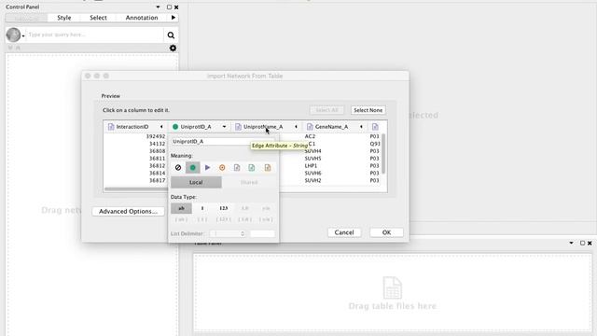The height and width of the screenshot is (336, 597).
Task: Float the Control Panel with square icon
Action: click(169, 7)
